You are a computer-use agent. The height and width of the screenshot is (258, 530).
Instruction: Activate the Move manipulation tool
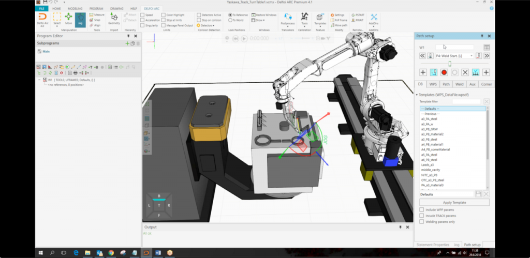click(x=68, y=19)
